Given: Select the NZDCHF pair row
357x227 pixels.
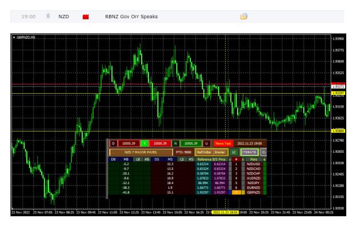Looking at the screenshot, I should coord(254,173).
